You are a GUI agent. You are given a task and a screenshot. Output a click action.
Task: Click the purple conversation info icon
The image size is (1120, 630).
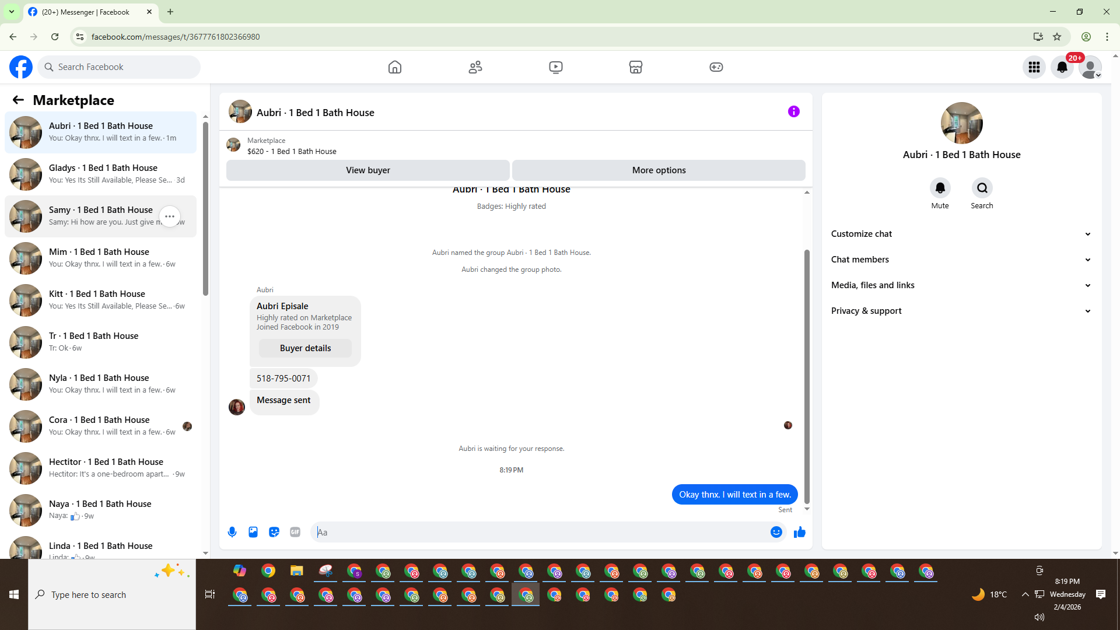(793, 111)
